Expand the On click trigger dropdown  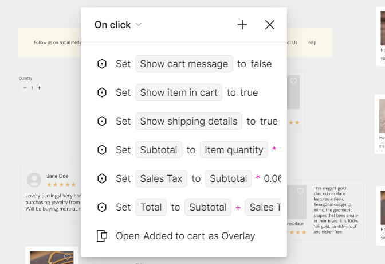click(139, 24)
